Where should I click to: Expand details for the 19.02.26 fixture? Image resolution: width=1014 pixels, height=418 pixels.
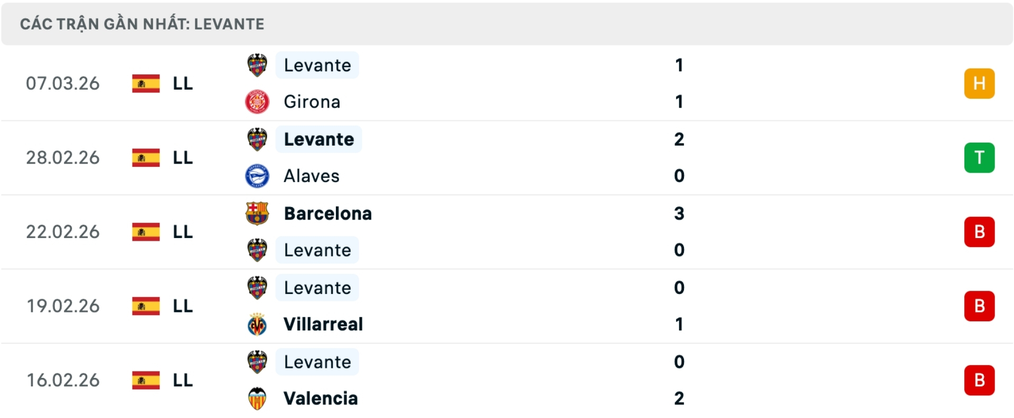[507, 306]
